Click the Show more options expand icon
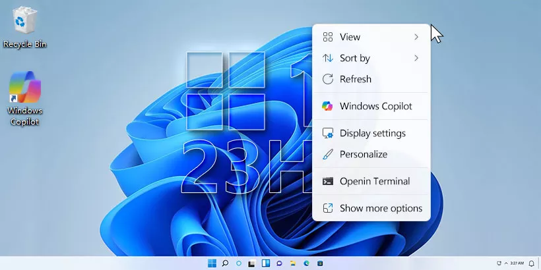This screenshot has height=270, width=541. 327,208
